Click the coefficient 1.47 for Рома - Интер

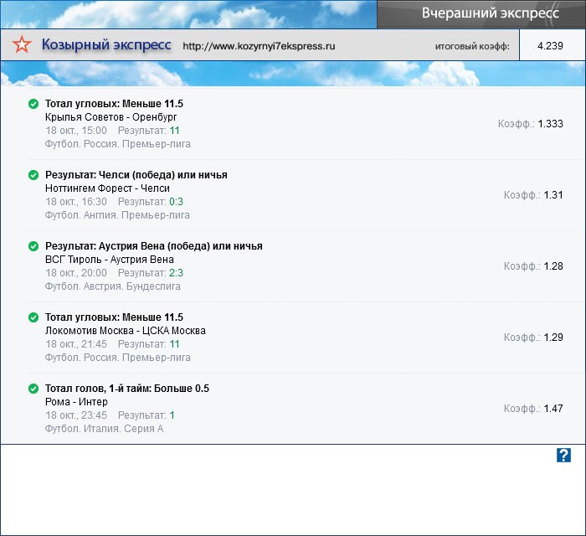tap(553, 409)
